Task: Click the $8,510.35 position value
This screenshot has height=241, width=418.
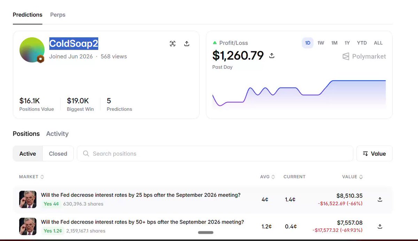Action: coord(349,196)
